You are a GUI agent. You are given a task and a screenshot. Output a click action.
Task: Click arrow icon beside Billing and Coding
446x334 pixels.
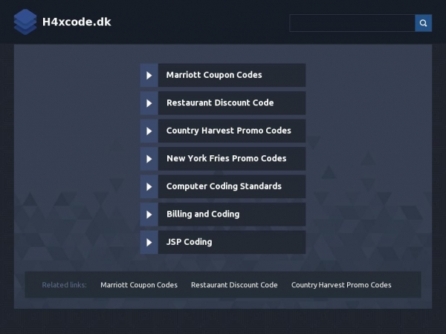point(149,215)
